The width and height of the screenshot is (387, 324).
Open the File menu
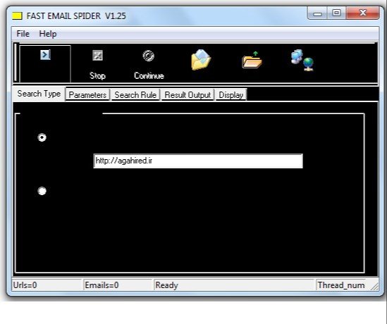pos(23,34)
